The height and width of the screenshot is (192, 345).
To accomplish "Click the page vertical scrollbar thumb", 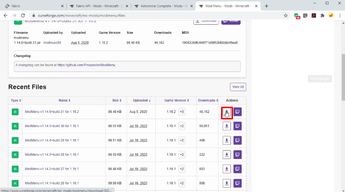I will point(343,77).
